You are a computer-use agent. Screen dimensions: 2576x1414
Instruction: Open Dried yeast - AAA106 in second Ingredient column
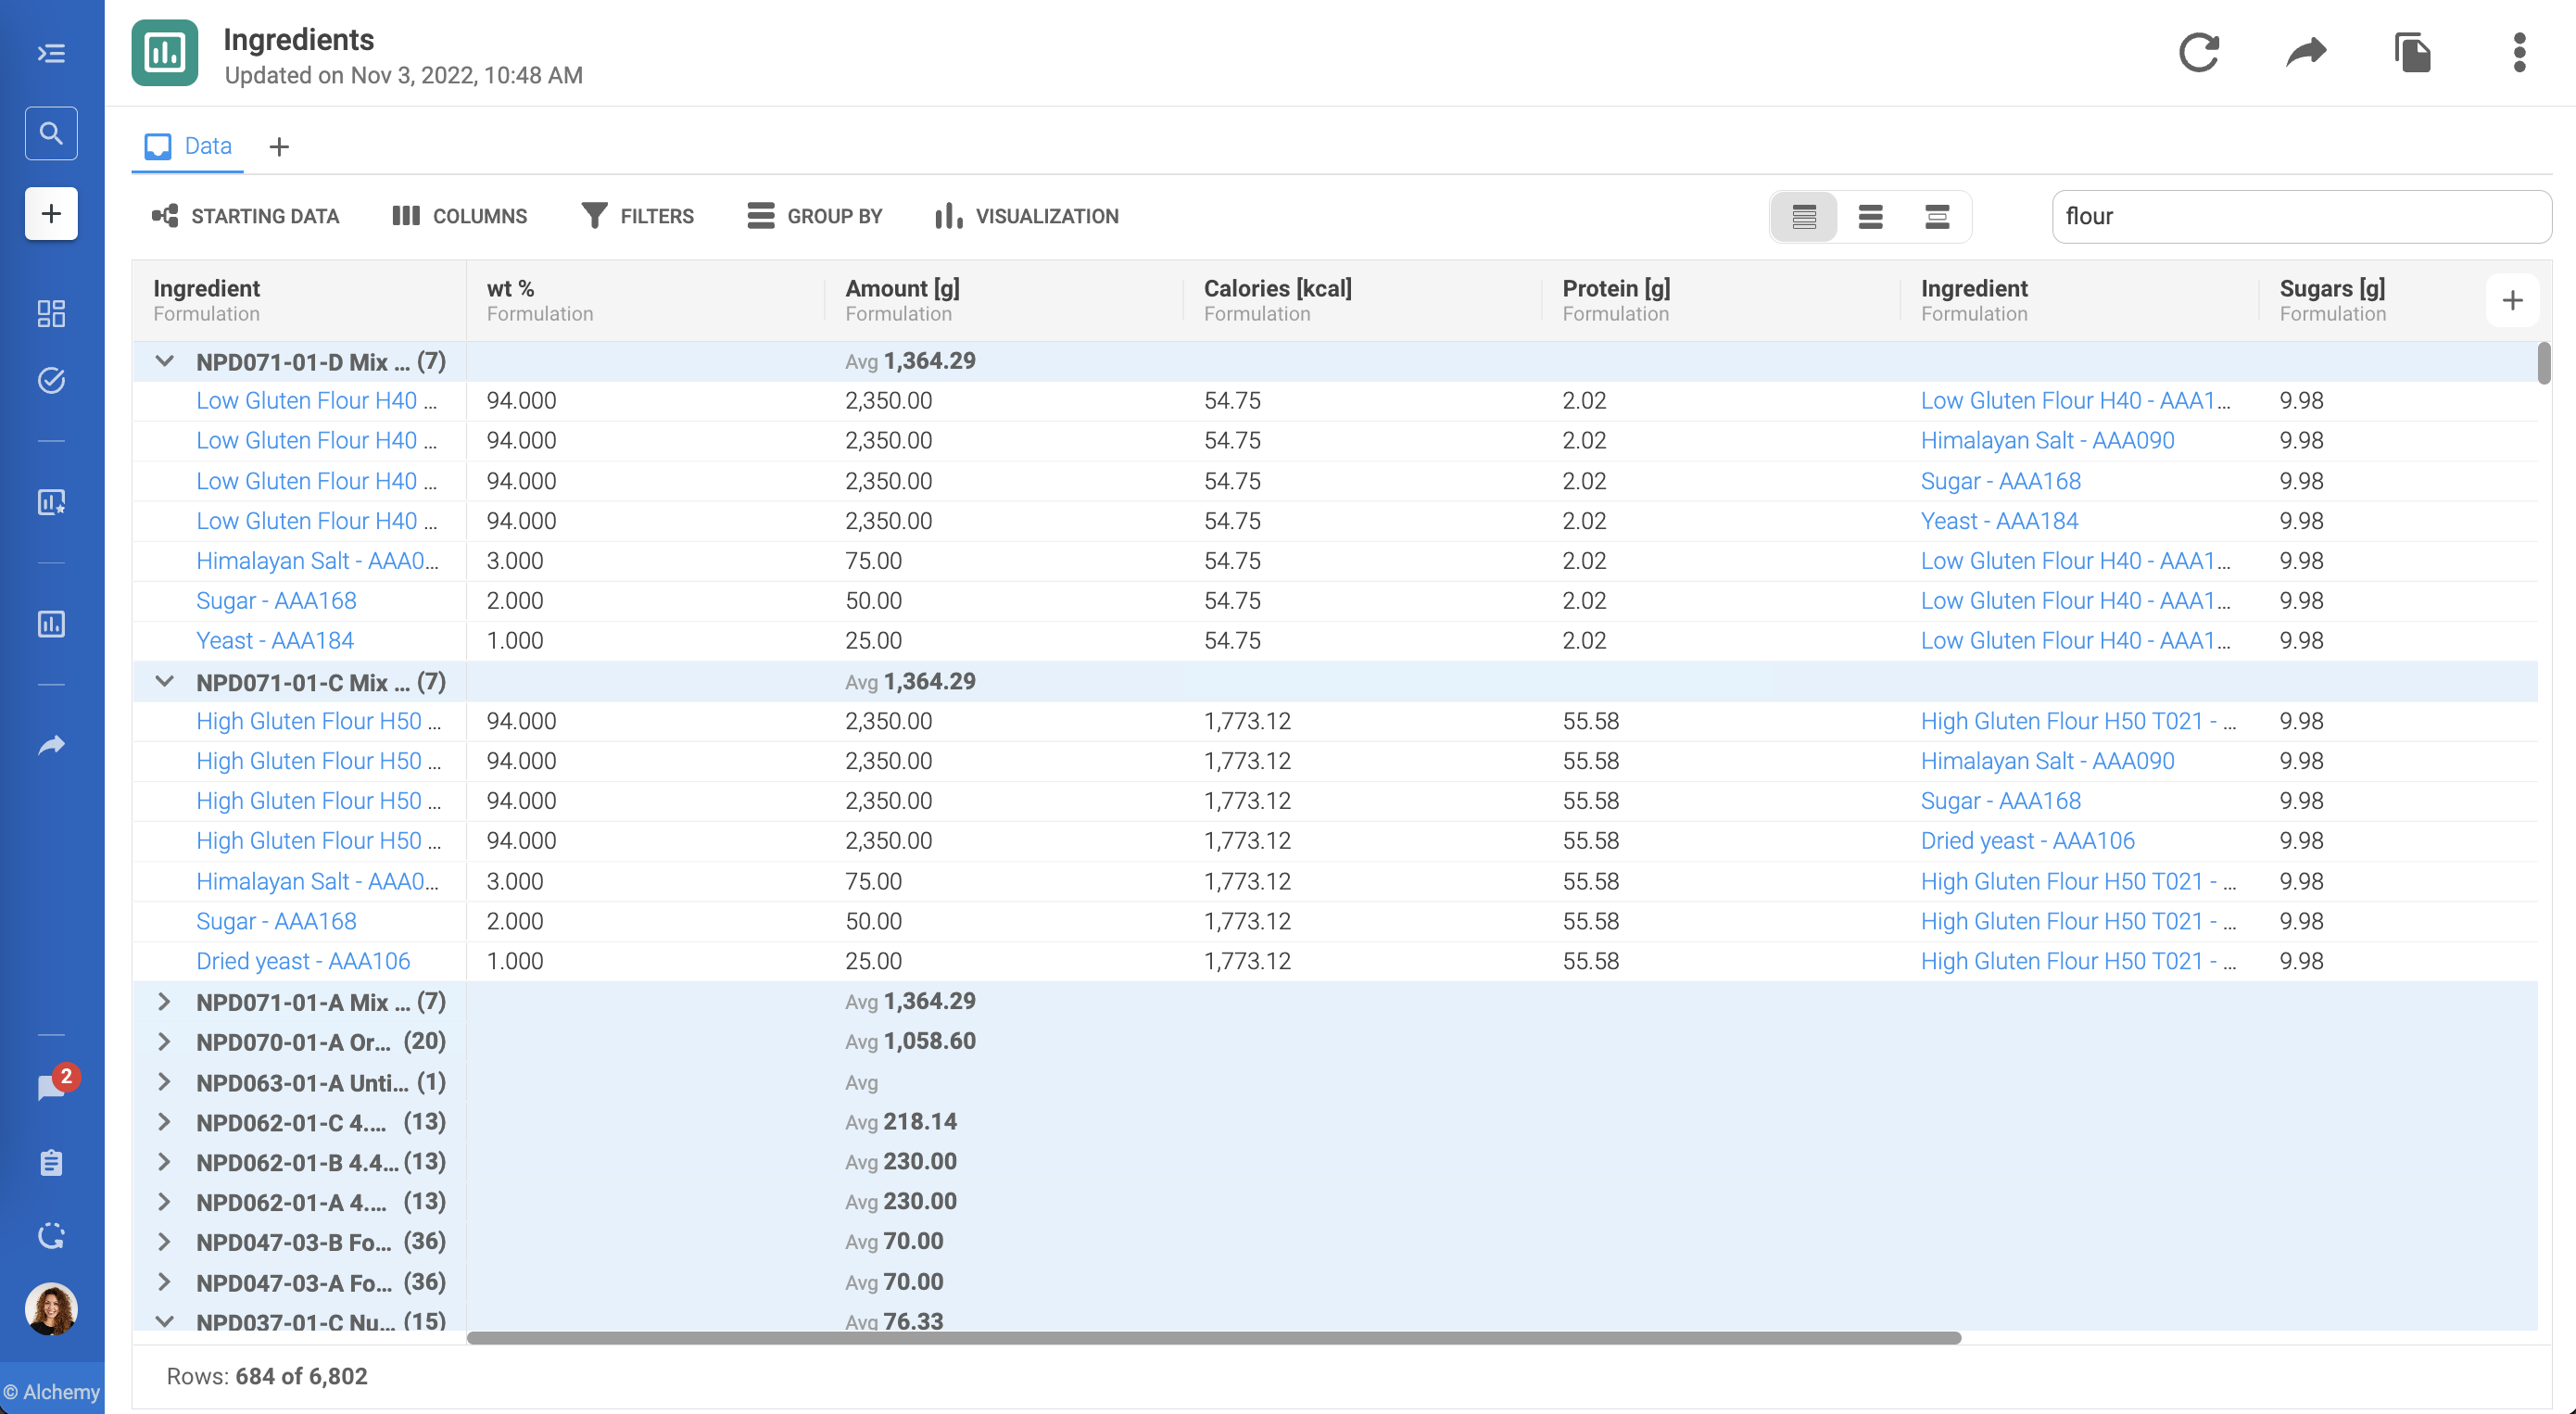[2027, 841]
